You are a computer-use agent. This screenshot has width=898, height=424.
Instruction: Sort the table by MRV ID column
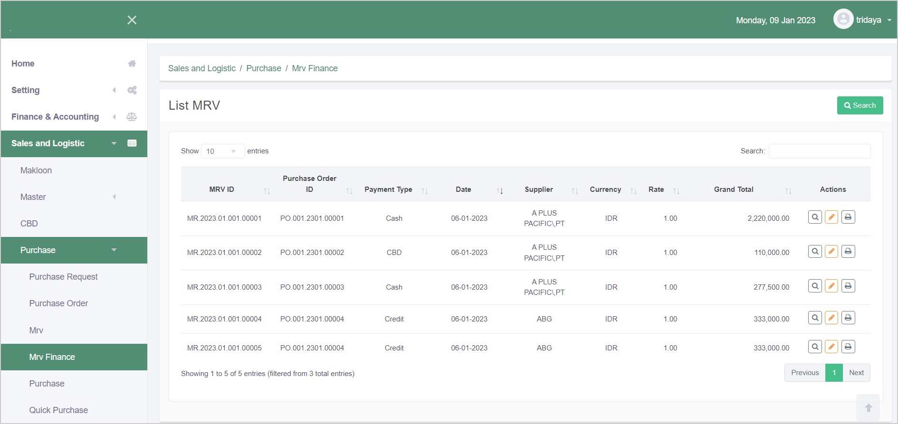222,189
